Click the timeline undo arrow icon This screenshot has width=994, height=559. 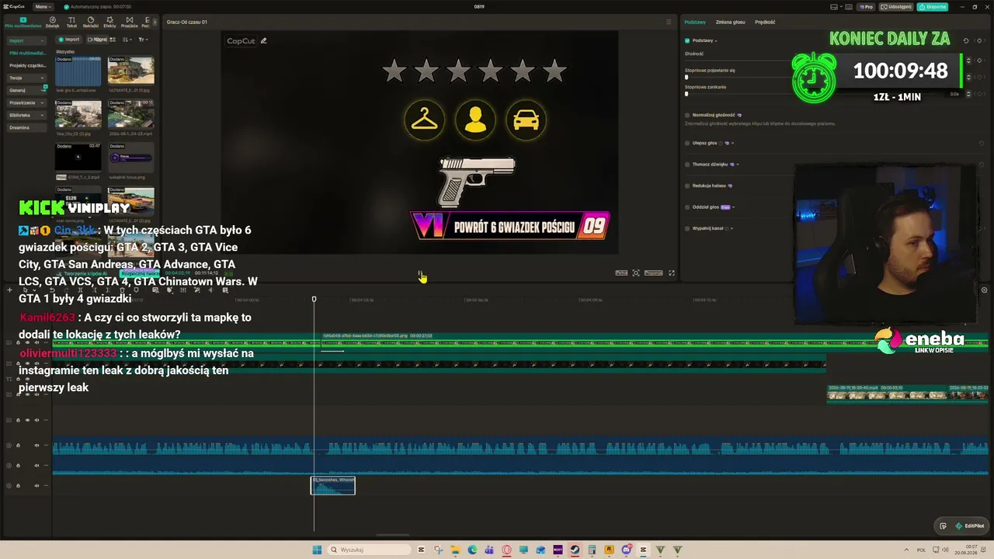coord(52,290)
